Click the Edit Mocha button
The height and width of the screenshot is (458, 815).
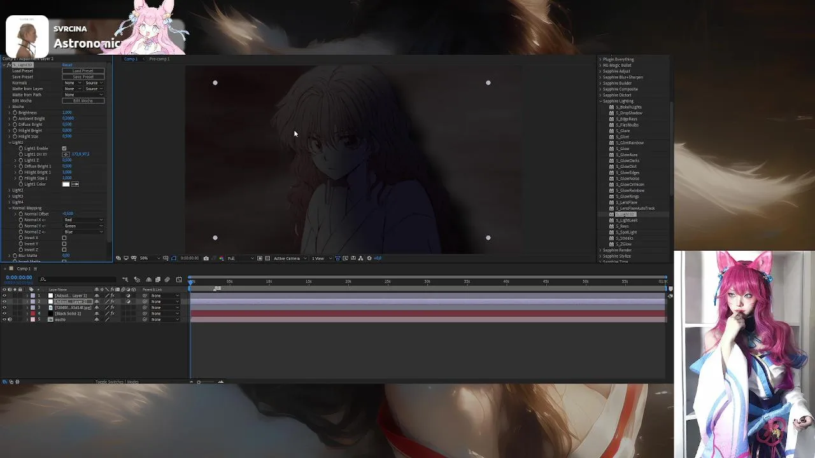point(83,101)
